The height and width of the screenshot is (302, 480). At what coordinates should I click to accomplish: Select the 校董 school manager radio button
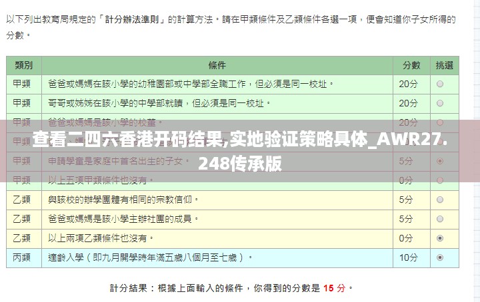pos(440,123)
